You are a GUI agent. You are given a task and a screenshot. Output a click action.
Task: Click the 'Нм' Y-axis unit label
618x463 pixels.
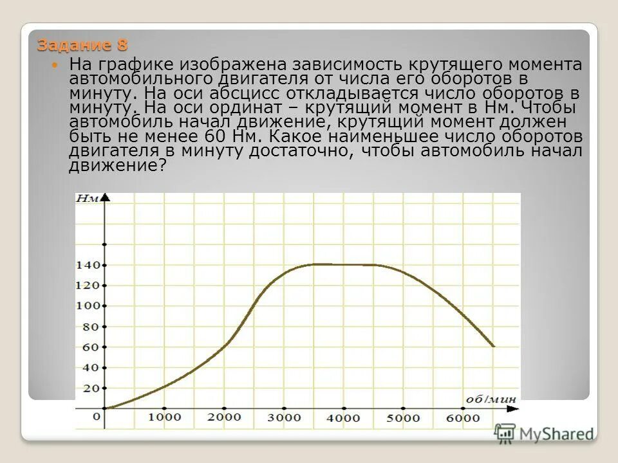pyautogui.click(x=87, y=199)
